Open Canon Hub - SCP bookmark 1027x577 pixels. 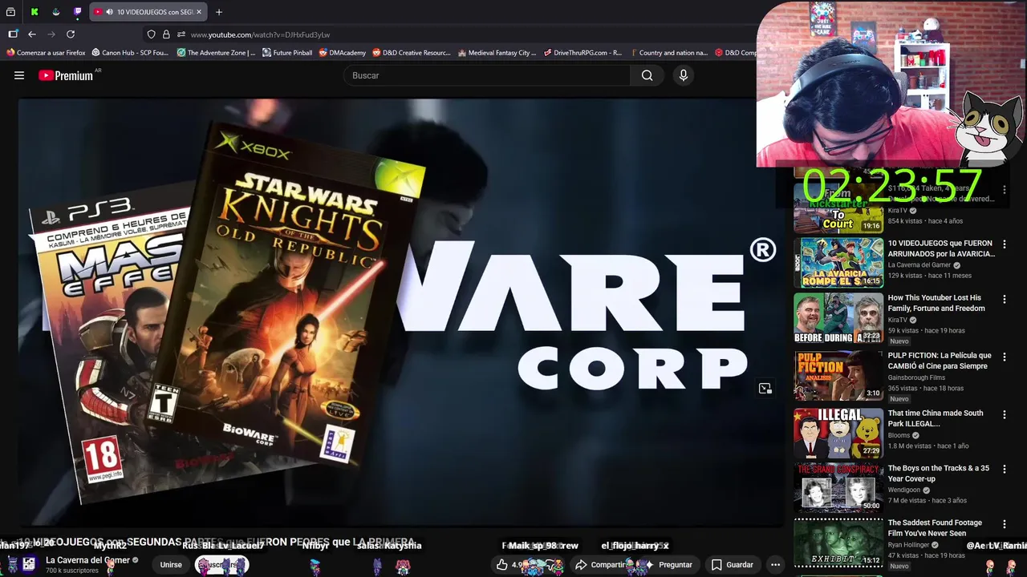(130, 53)
